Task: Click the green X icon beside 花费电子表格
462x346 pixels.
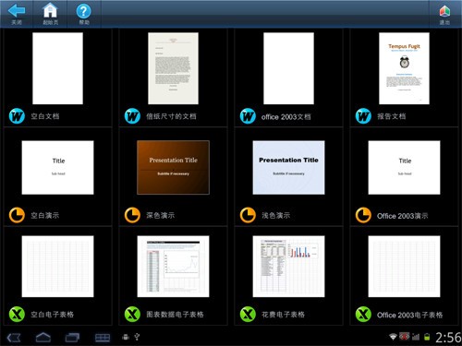Action: pyautogui.click(x=248, y=315)
